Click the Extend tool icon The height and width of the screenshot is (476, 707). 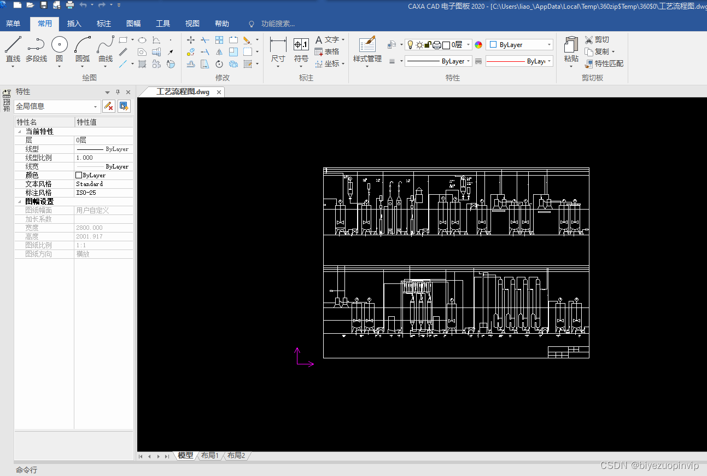205,52
